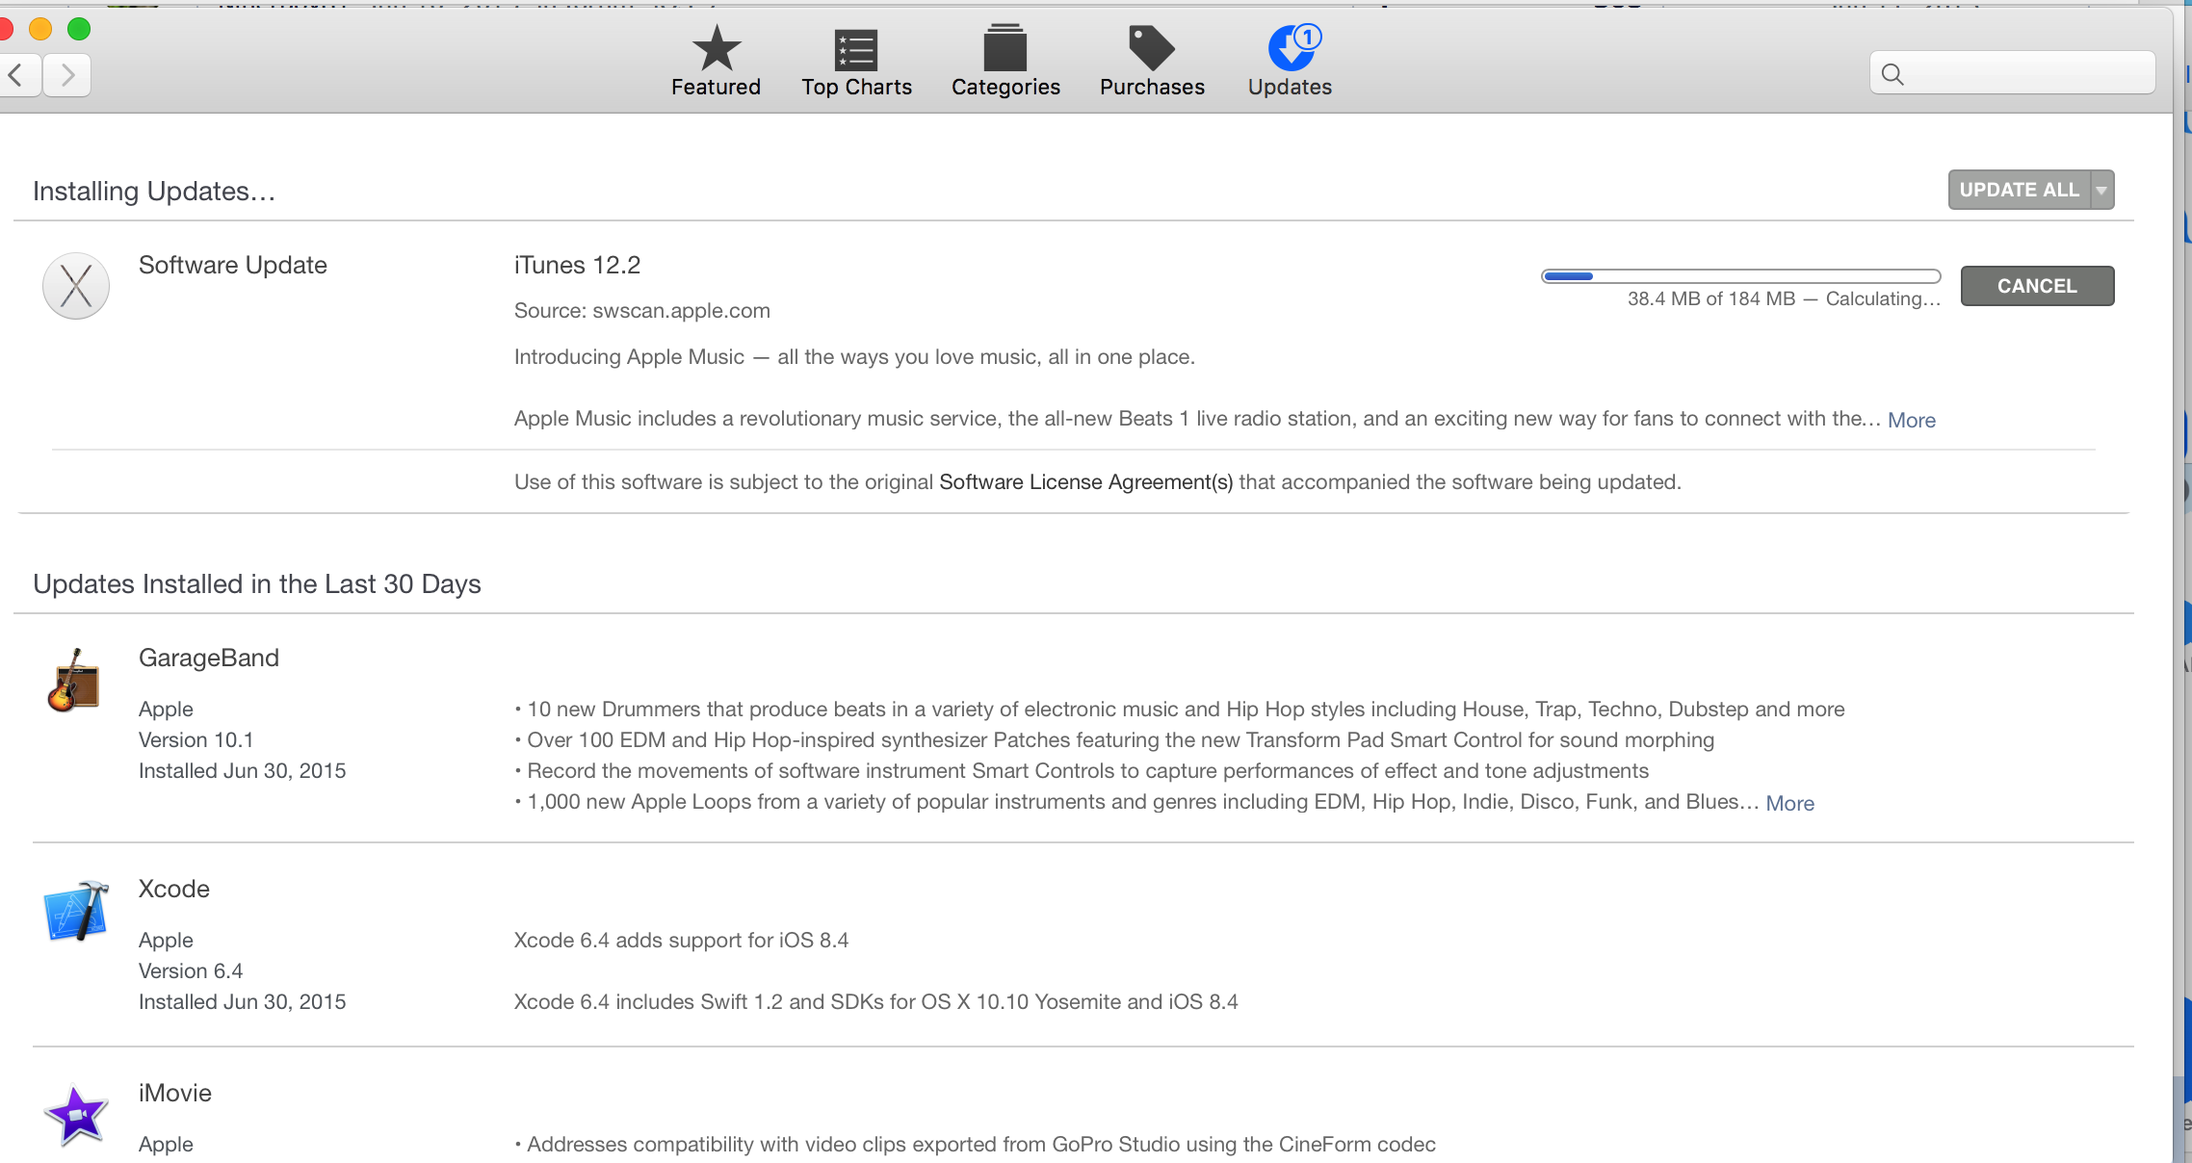Viewport: 2192px width, 1163px height.
Task: Show More of GarageBand release notes
Action: click(x=1789, y=803)
